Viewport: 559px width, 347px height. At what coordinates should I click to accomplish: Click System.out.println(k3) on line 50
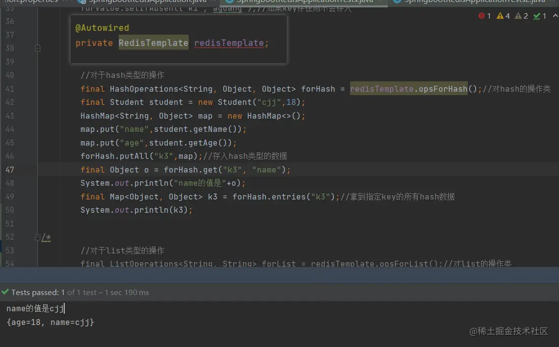tap(134, 210)
